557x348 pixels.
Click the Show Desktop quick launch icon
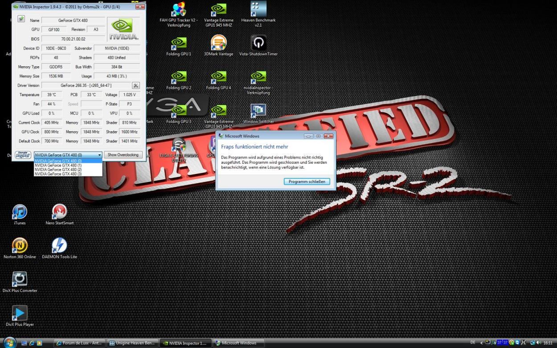click(x=24, y=343)
